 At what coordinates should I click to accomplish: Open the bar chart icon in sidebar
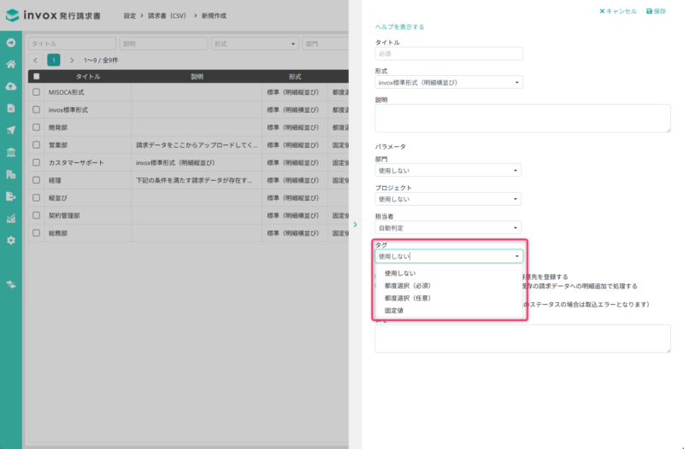tap(11, 219)
